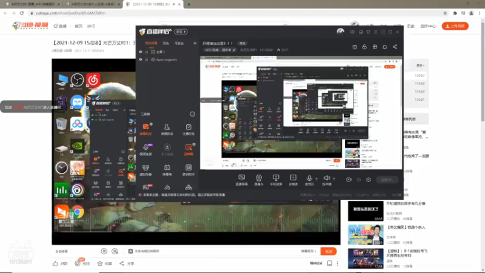
Task: Open stream settings gear icon
Action: (x=369, y=180)
